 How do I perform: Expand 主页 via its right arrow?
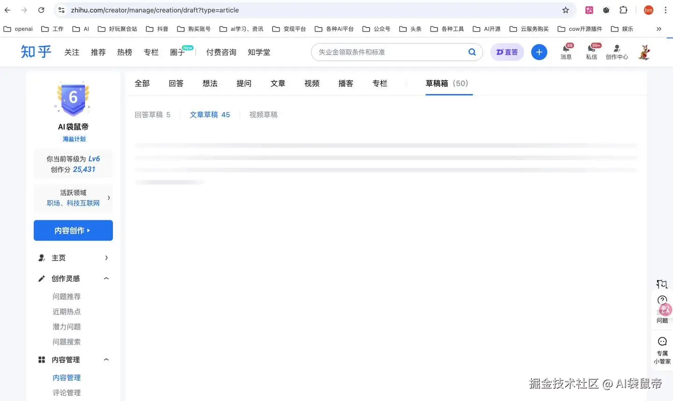(106, 258)
